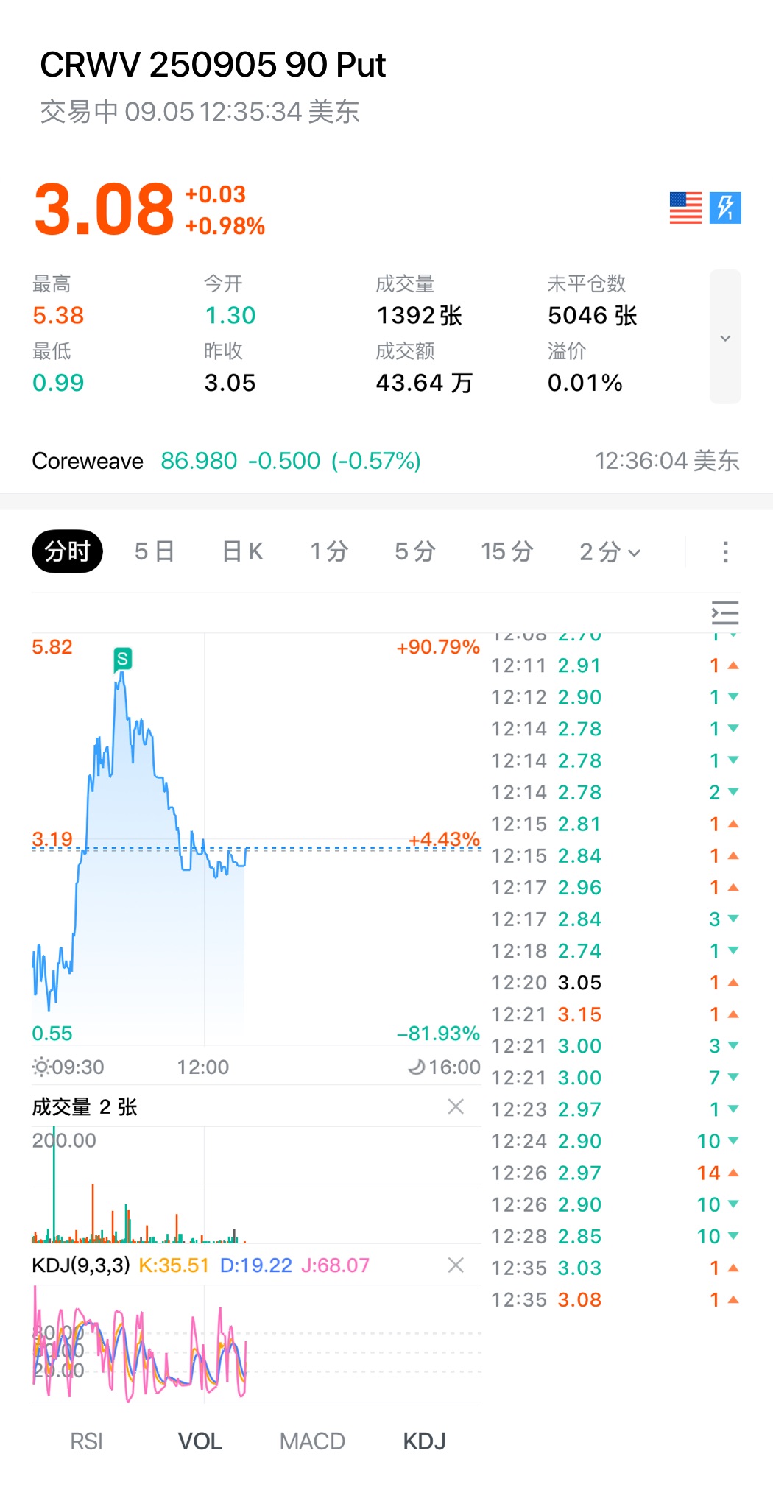Tap the green S sell marker
This screenshot has width=773, height=1487.
point(123,659)
